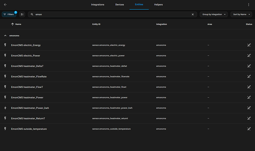Click status icon for heatmeter_Power_kwh row
255x151 pixels.
pos(249,108)
